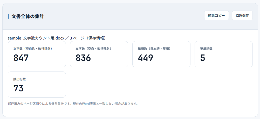Click the 抽出行数 label text
This screenshot has width=260, height=119.
19,79
